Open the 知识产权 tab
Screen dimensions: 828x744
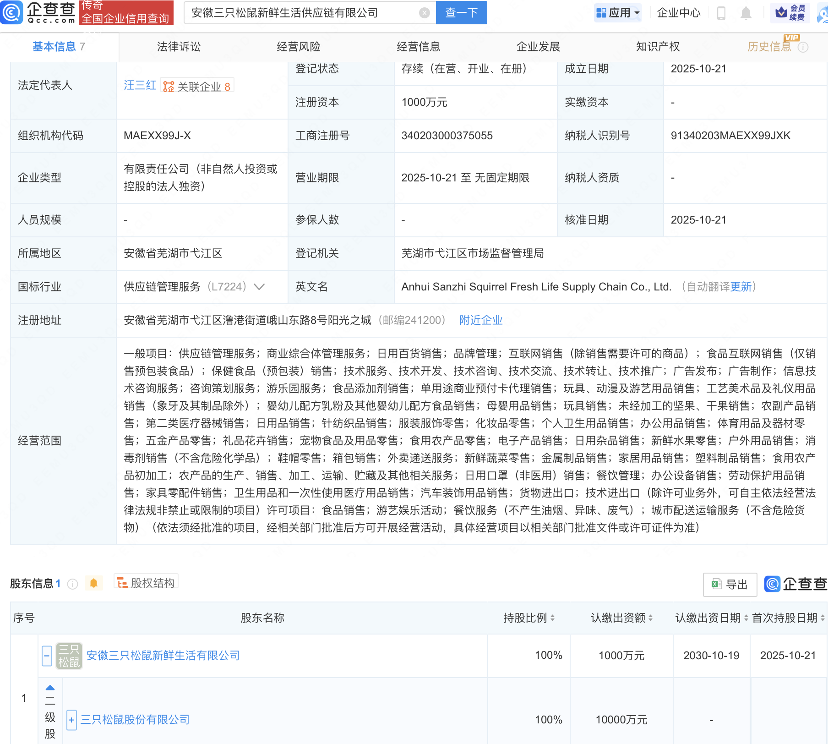click(x=658, y=47)
